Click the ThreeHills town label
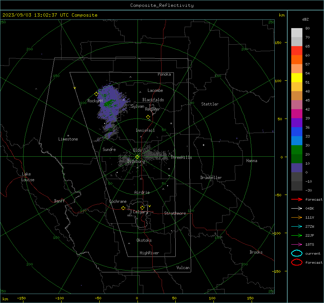The image size is (324, 303). pos(181,157)
